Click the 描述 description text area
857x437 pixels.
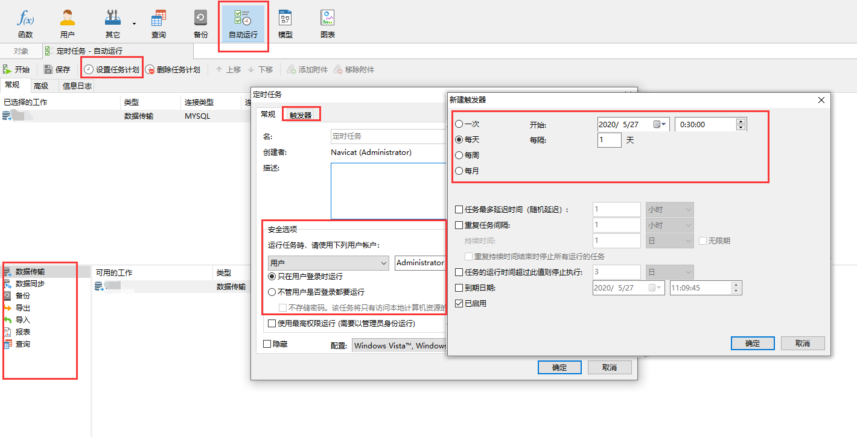[389, 191]
